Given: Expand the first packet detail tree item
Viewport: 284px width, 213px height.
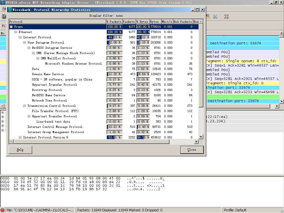Looking at the screenshot, I should [3, 113].
